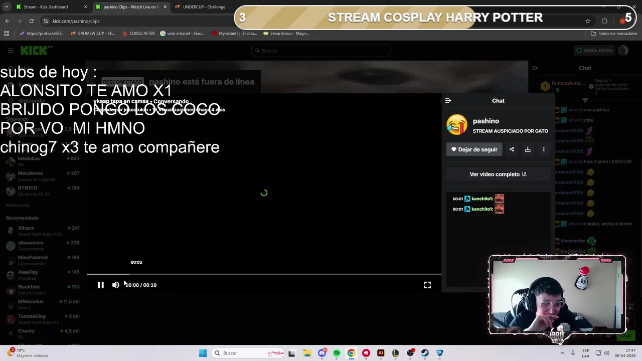Open Steam from the taskbar
The height and width of the screenshot is (361, 642).
(x=425, y=353)
